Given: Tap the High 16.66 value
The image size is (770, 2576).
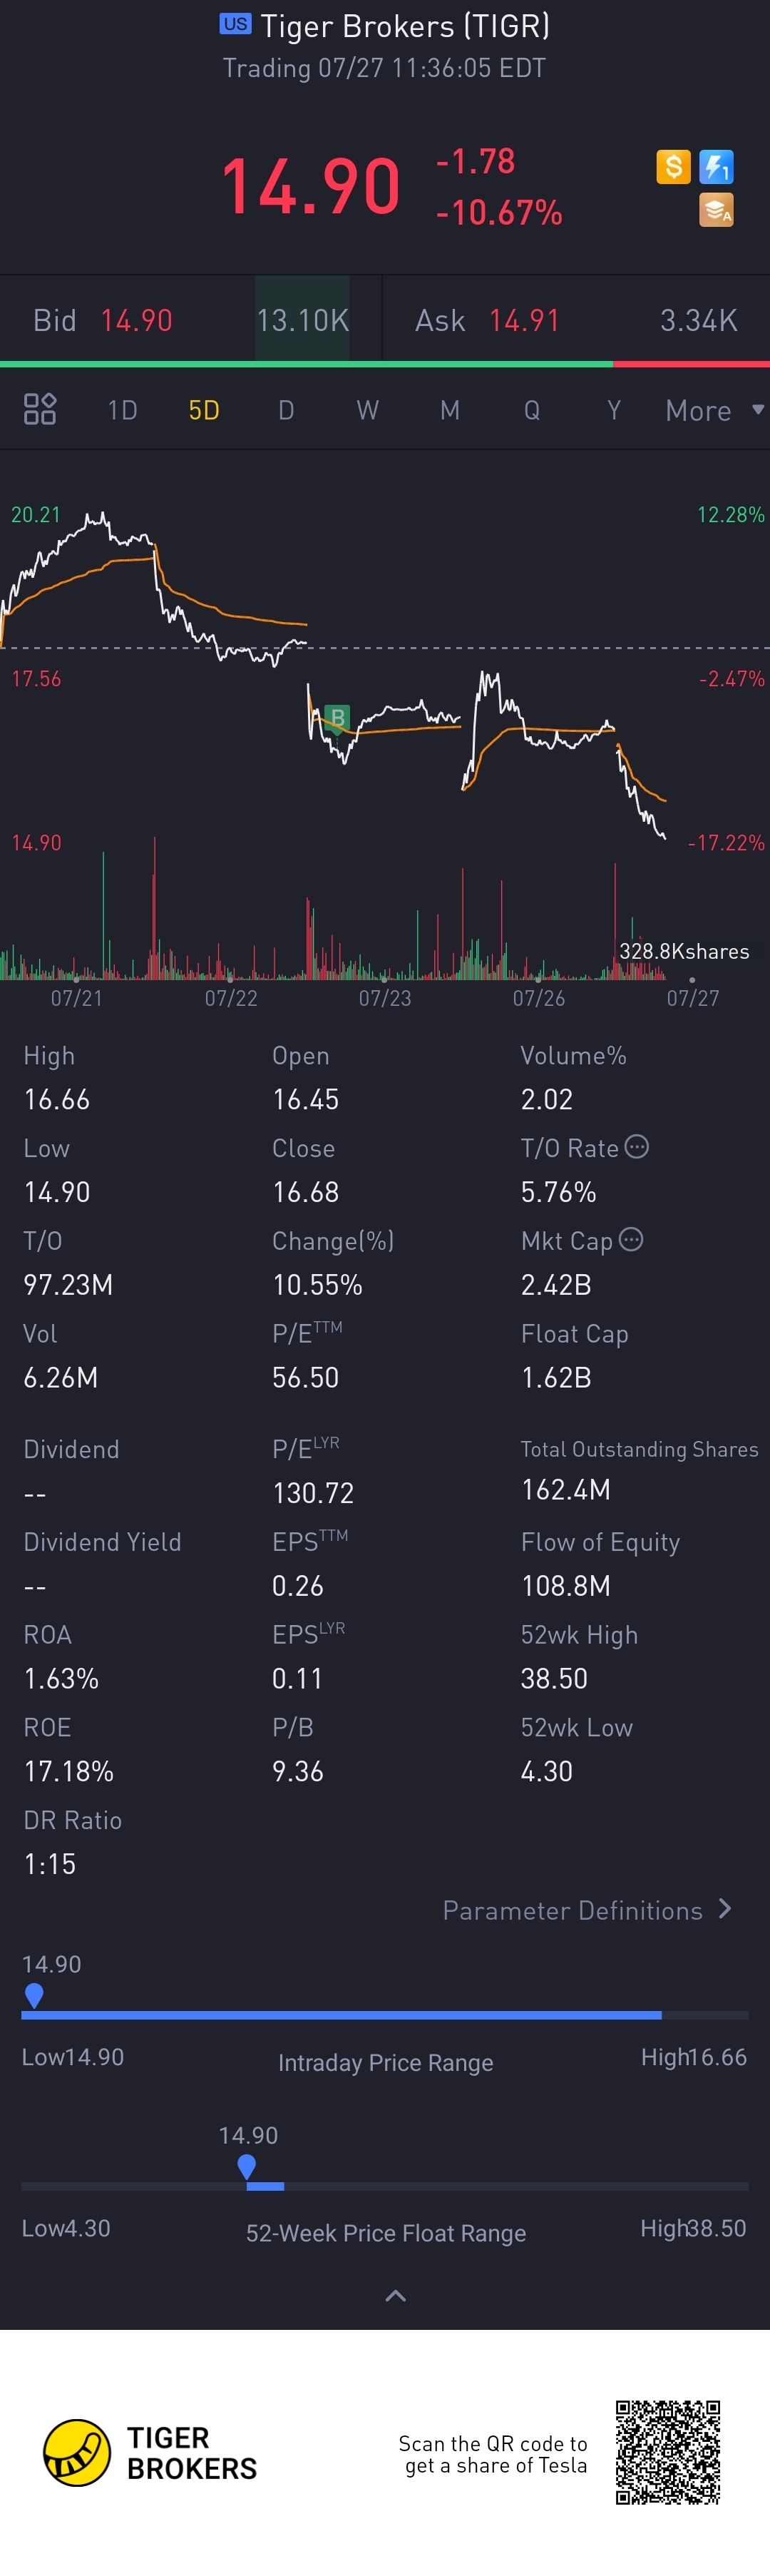Looking at the screenshot, I should click(x=57, y=1099).
